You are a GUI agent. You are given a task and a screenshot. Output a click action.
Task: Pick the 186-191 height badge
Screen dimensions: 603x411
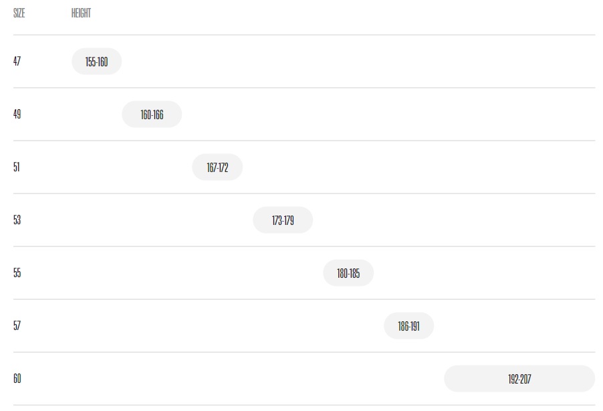[x=408, y=326]
